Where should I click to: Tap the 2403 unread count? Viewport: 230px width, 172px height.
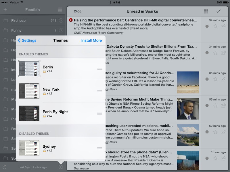(78, 11)
